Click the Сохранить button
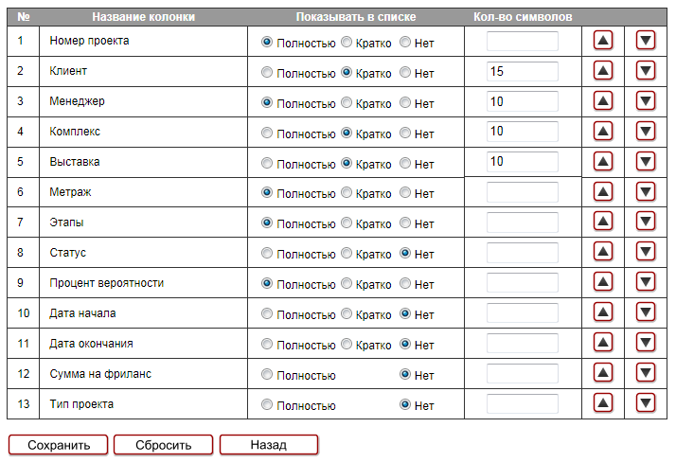 click(59, 445)
